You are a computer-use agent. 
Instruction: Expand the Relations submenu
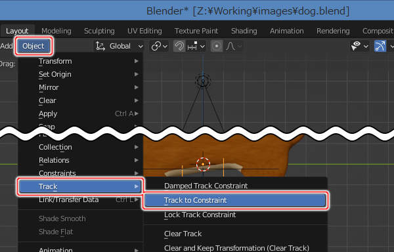click(80, 160)
